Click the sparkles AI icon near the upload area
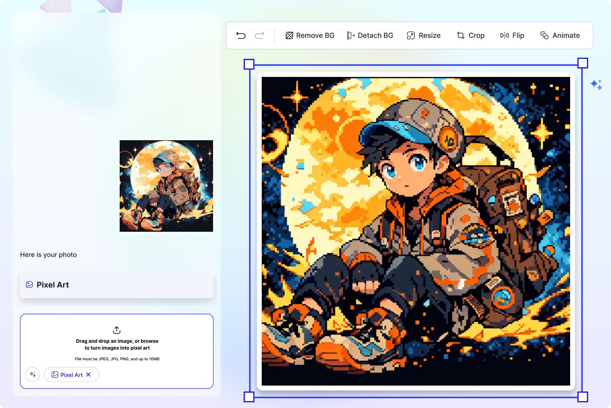This screenshot has width=611, height=408. pyautogui.click(x=33, y=374)
